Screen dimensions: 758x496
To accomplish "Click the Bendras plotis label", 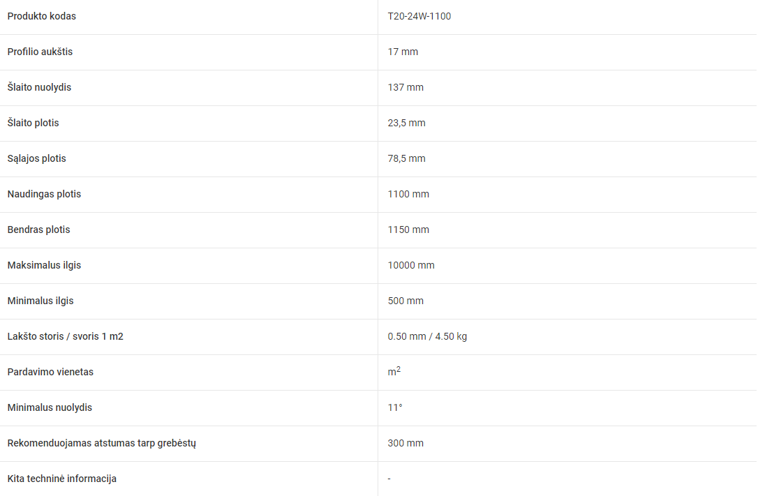I will click(38, 230).
